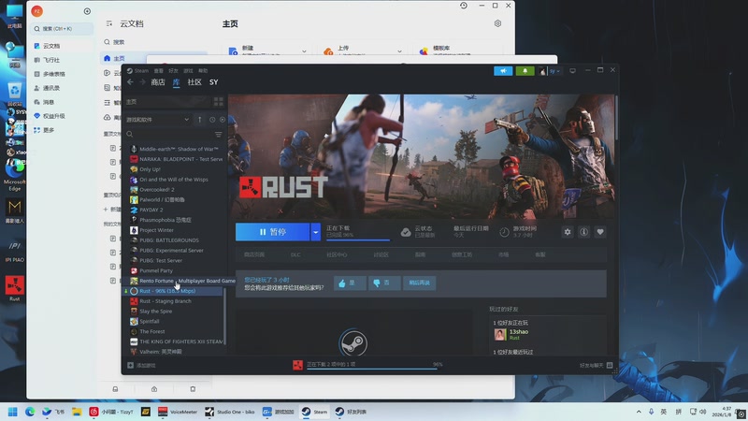The width and height of the screenshot is (748, 421).
Task: Open the 社区中心 community hub link
Action: pyautogui.click(x=337, y=254)
